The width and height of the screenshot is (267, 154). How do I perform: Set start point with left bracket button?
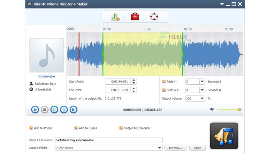pyautogui.click(x=54, y=110)
